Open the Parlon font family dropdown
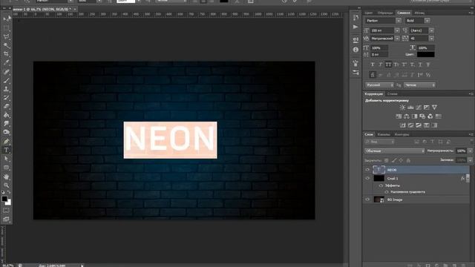Image resolution: width=475 pixels, height=267 pixels. point(399,21)
